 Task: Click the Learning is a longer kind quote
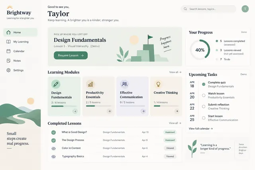(215, 147)
